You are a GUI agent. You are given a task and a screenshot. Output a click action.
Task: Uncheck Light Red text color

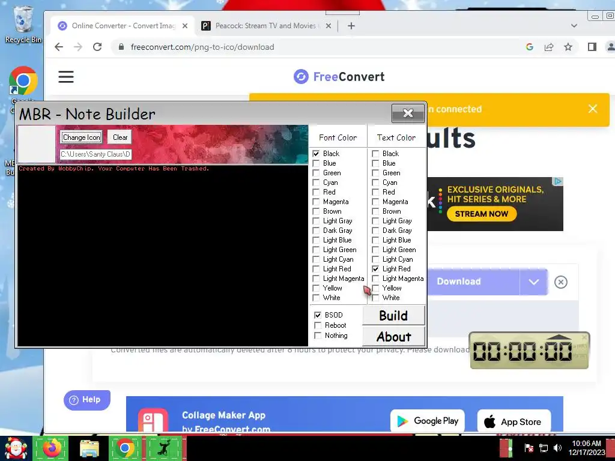tap(375, 269)
